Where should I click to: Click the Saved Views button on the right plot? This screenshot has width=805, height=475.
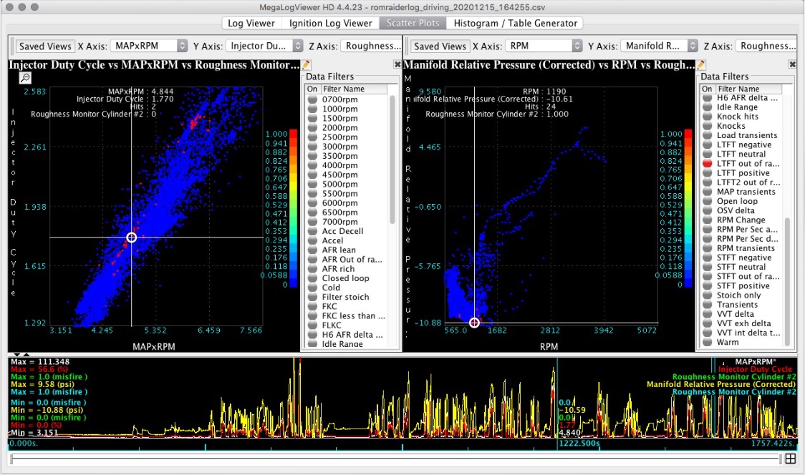439,46
